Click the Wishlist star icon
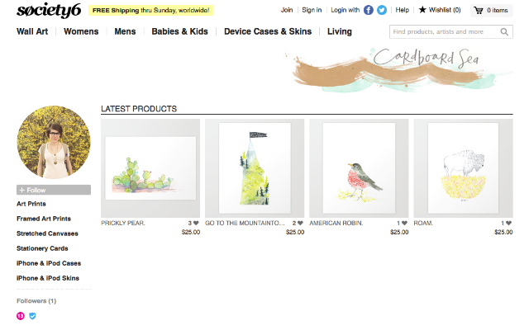This screenshot has height=330, width=529. click(x=422, y=10)
